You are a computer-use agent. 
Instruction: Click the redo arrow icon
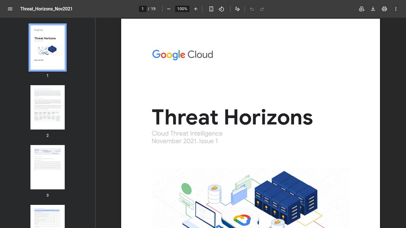click(x=262, y=9)
